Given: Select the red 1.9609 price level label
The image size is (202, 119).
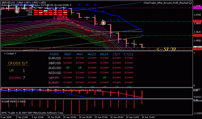Looking at the screenshot, I should click(x=197, y=35).
